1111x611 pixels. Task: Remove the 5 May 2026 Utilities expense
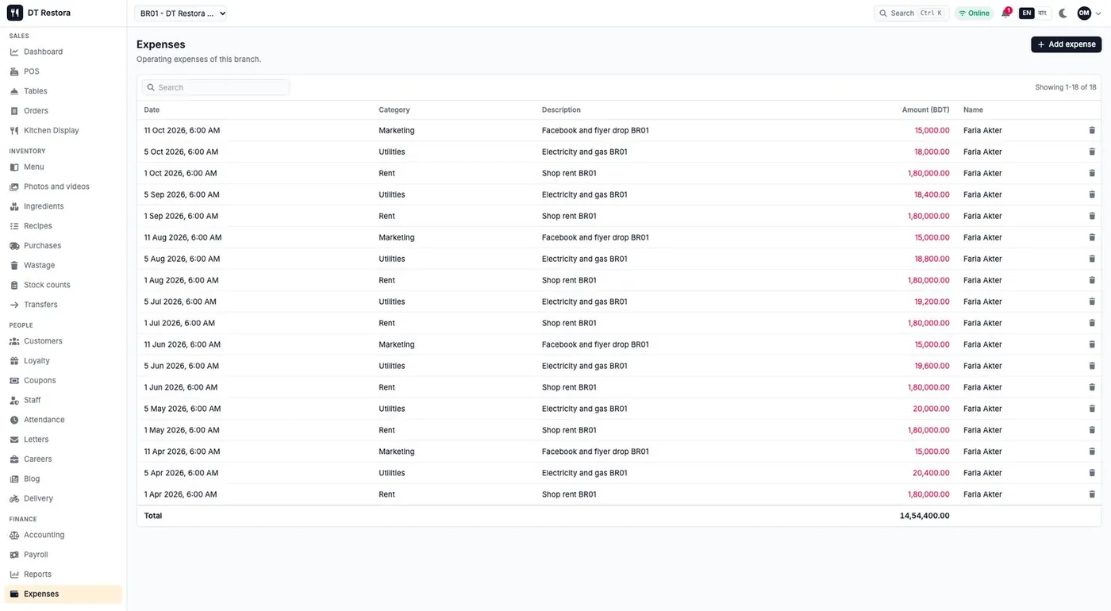(x=1092, y=409)
